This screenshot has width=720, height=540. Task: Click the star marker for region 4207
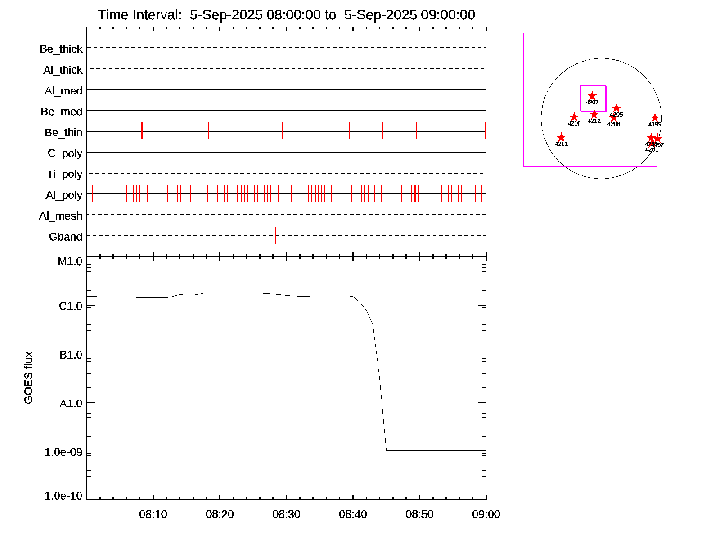592,96
